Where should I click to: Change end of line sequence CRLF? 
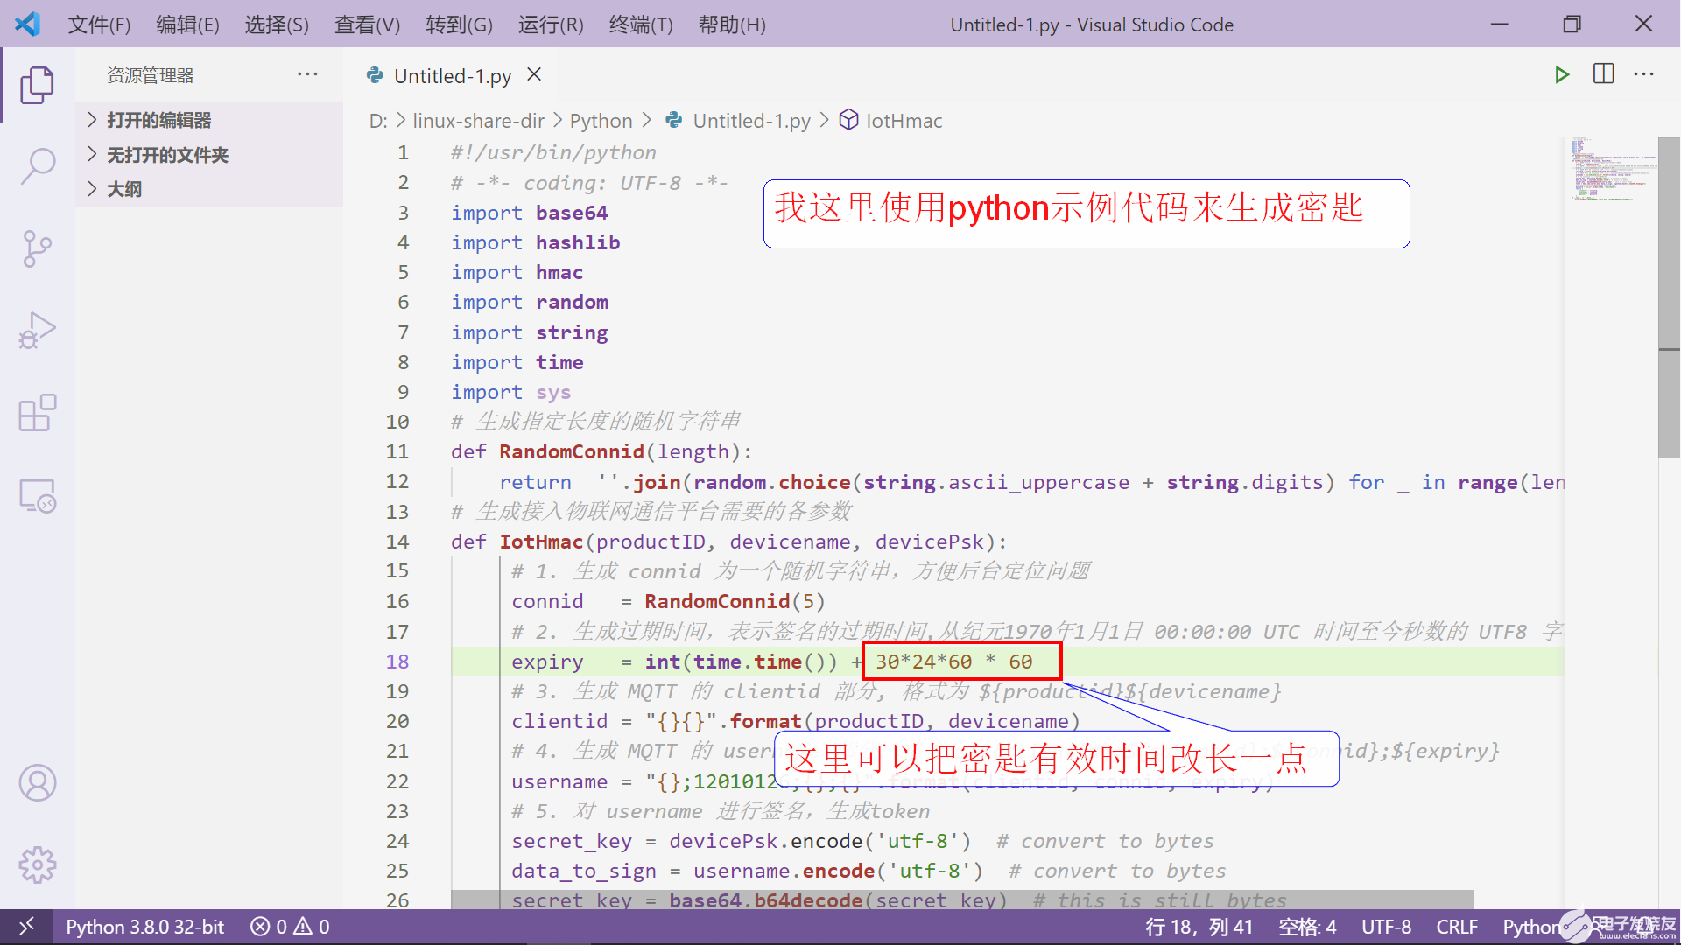(1456, 927)
